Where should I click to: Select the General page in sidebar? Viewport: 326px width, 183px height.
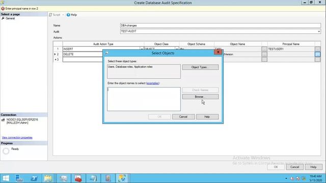10,18
